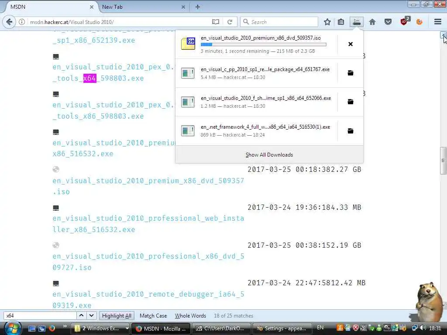447x335 pixels.
Task: Open link en_visual_studio_2010_professional_x86_dvd_509727.iso
Action: pyautogui.click(x=148, y=262)
